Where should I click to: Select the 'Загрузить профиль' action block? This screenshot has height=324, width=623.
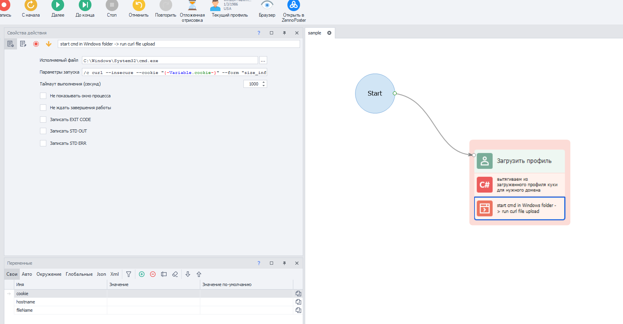pyautogui.click(x=519, y=161)
